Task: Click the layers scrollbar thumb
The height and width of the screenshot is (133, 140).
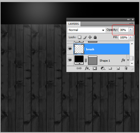Action: [132, 58]
